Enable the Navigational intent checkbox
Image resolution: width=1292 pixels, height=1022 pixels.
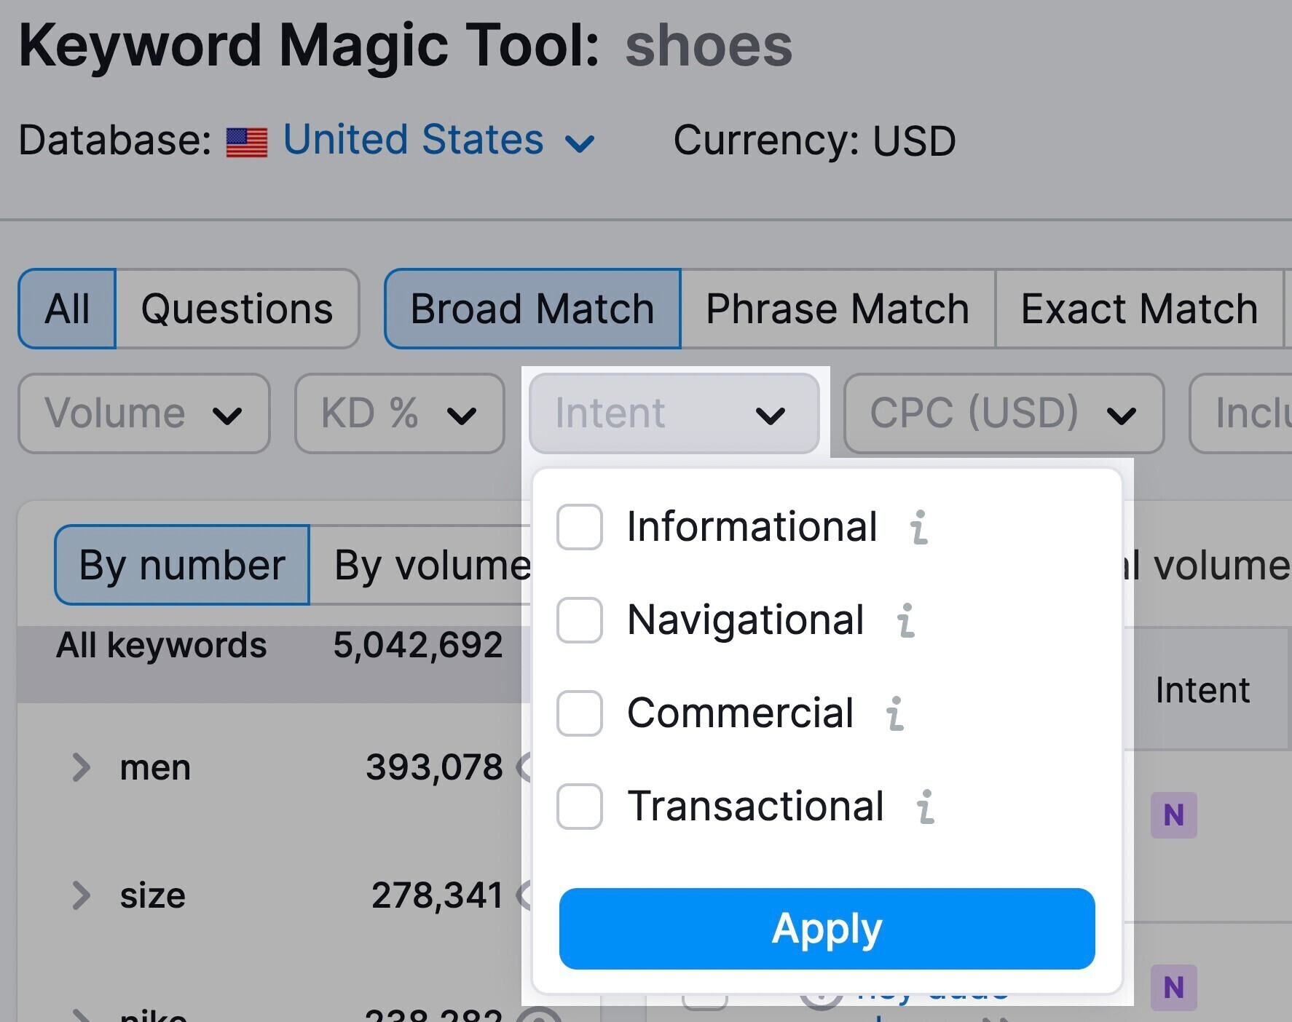580,620
